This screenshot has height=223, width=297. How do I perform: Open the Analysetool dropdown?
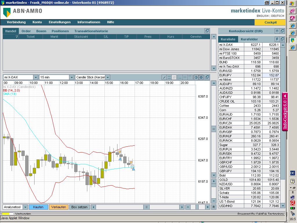pos(25,207)
